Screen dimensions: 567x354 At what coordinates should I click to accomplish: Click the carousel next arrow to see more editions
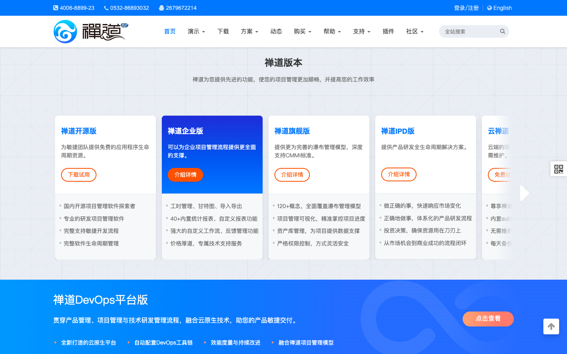pyautogui.click(x=524, y=193)
